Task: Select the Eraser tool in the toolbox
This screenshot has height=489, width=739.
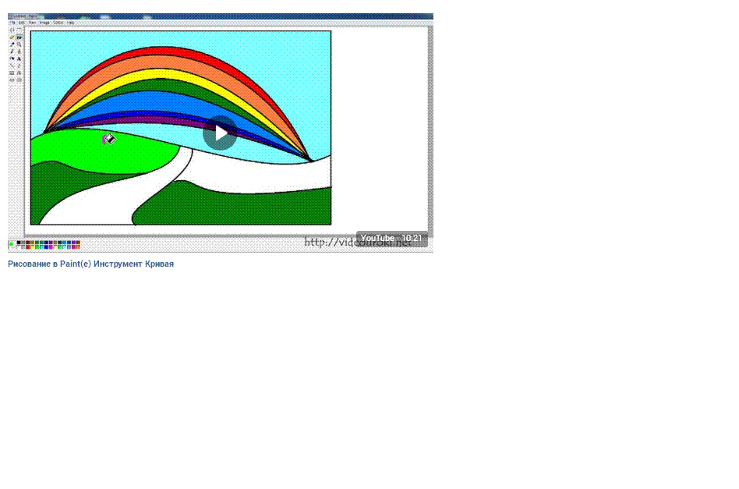Action: [12, 37]
